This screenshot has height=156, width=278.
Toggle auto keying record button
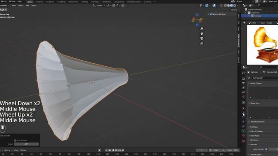99,150
